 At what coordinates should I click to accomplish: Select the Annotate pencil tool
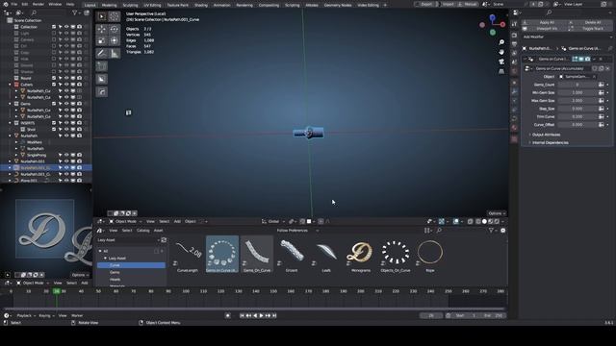point(102,53)
